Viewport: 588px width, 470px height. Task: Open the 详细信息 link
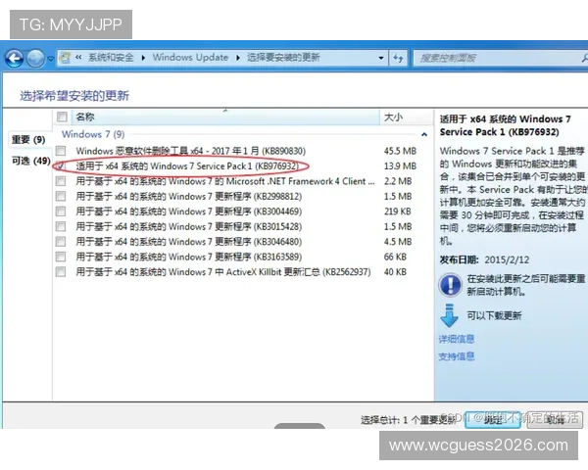pos(457,339)
